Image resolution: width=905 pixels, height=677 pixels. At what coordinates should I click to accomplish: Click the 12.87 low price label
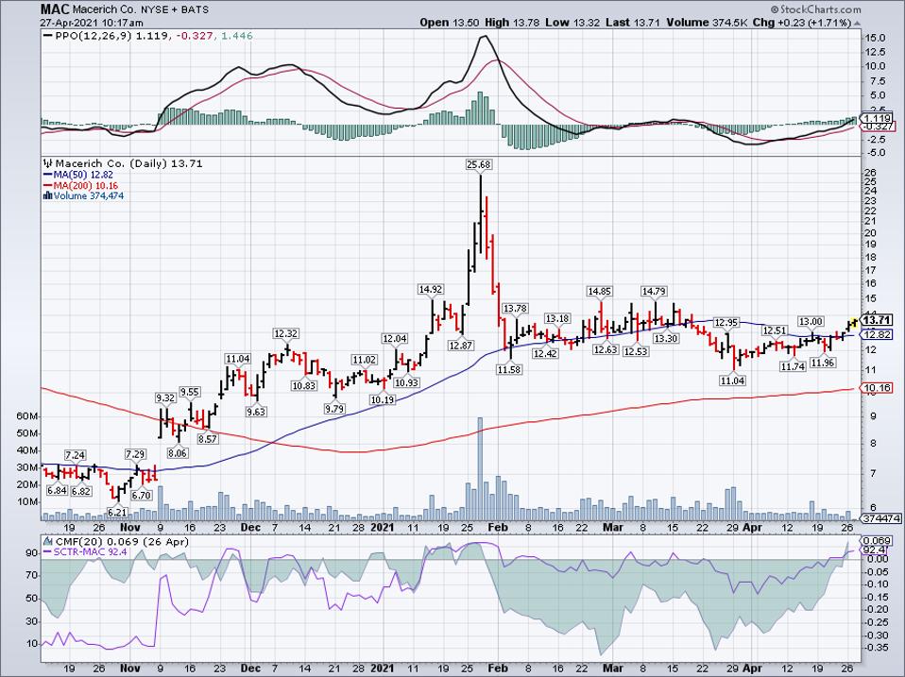click(460, 346)
